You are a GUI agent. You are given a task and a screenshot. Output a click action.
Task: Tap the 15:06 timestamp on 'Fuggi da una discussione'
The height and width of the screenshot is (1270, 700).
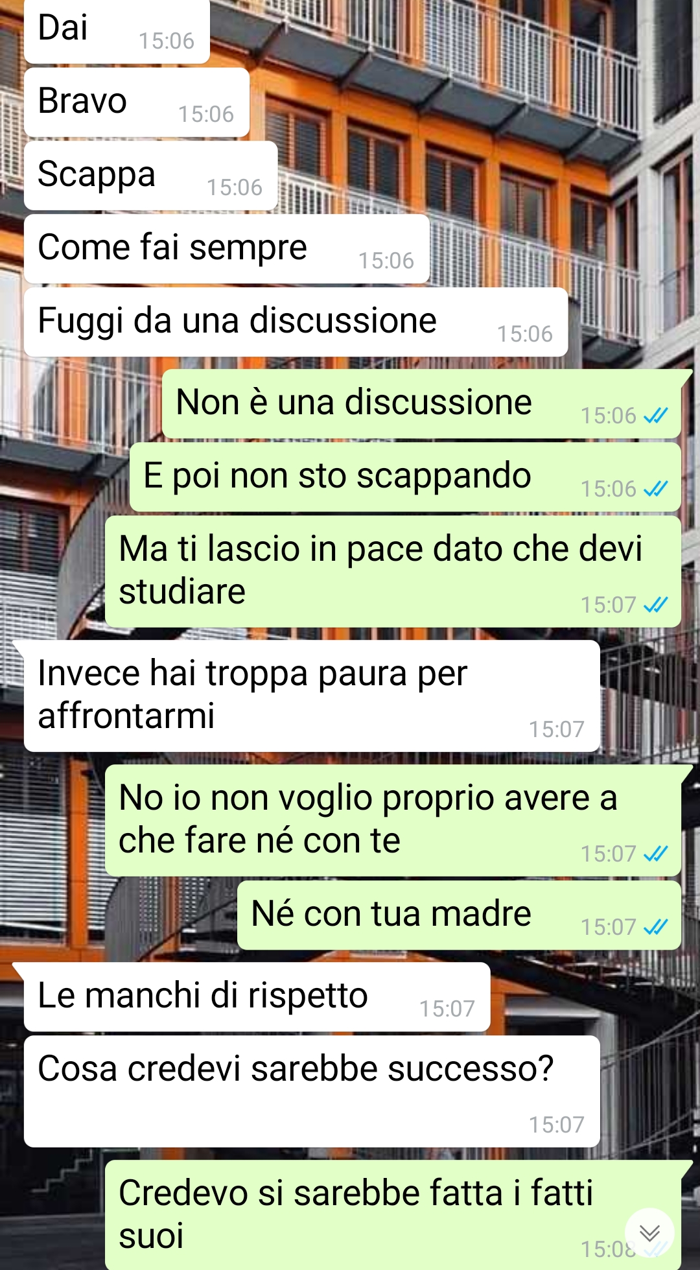(x=525, y=334)
